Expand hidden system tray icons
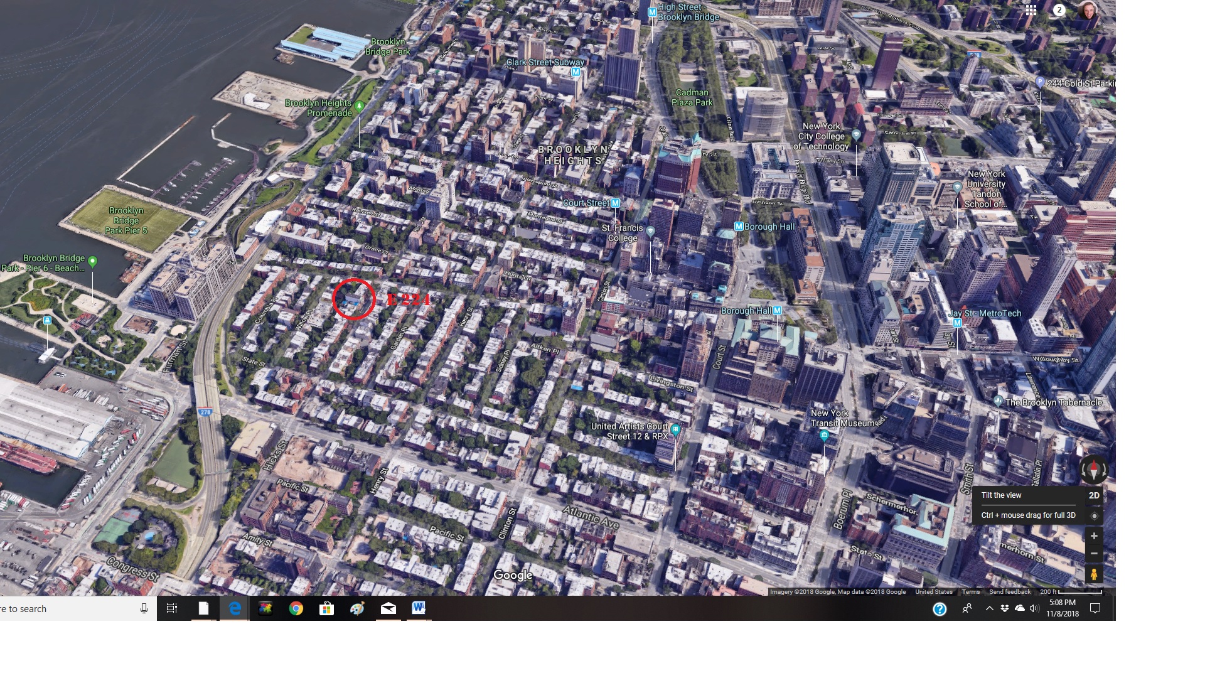Viewport: 1205px width, 678px height. [x=990, y=608]
